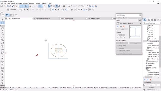Switch to 3D / Selection, Story tab
The image size is (161, 91).
pyautogui.click(x=94, y=18)
